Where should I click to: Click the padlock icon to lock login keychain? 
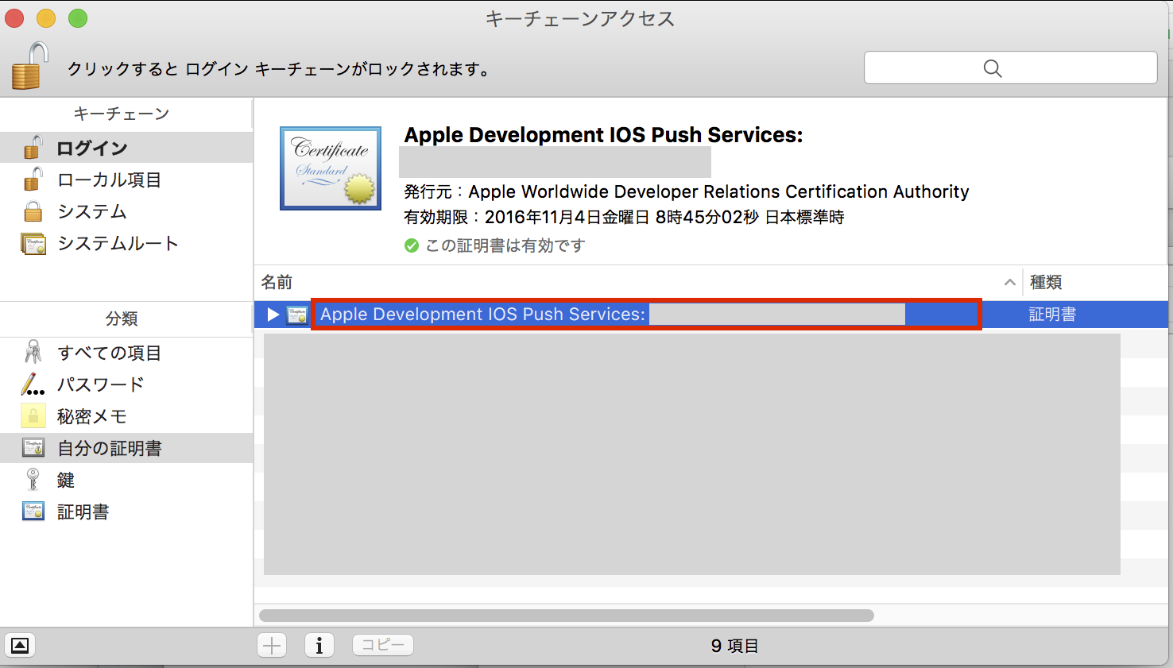coord(29,67)
